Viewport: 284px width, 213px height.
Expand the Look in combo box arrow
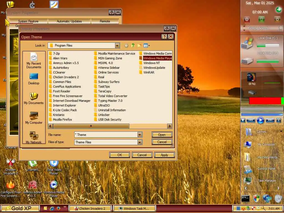(117, 45)
